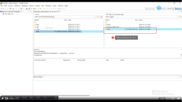Click the remote Date column header
The width and height of the screenshot is (182, 102).
click(x=140, y=20)
